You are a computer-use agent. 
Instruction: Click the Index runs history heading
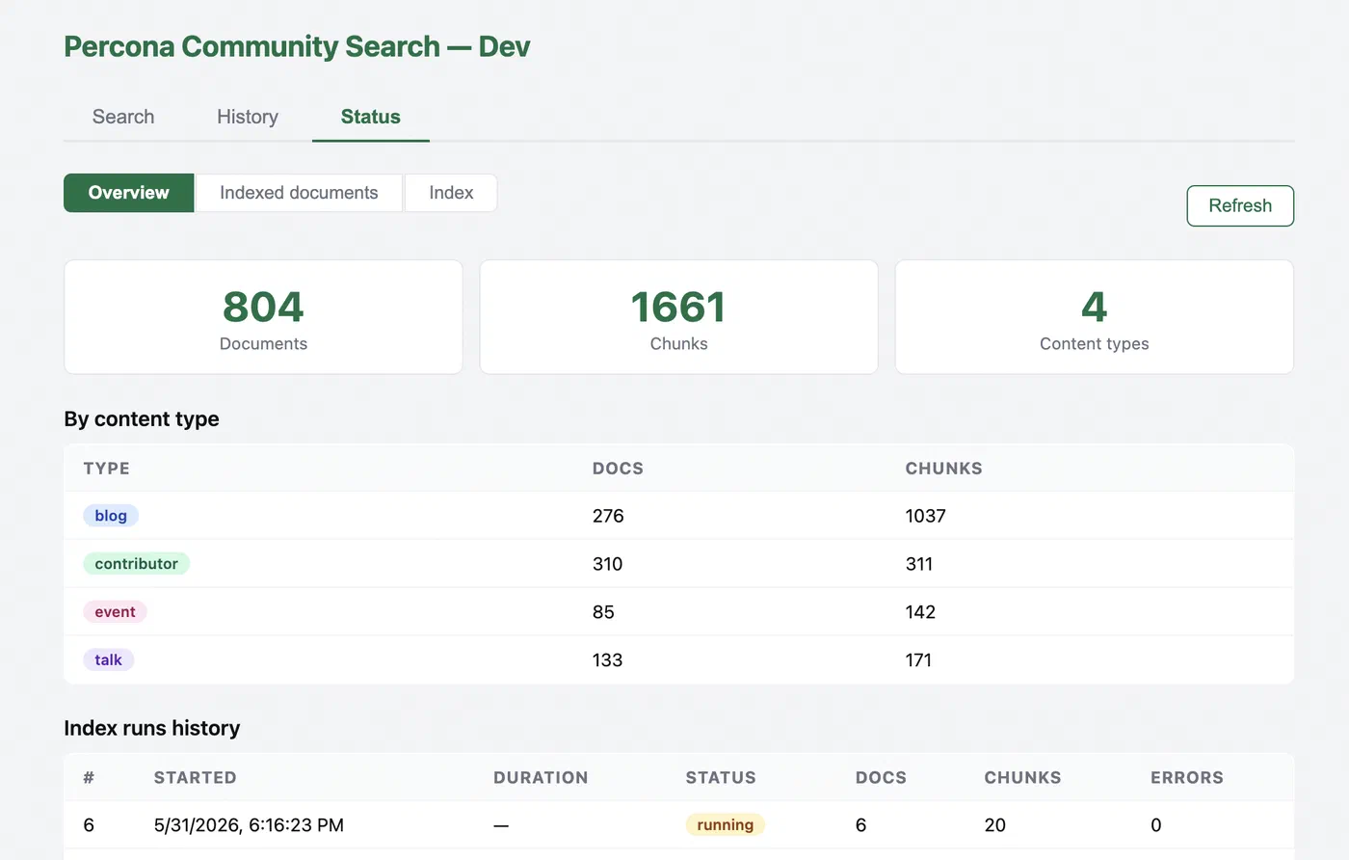pos(152,728)
